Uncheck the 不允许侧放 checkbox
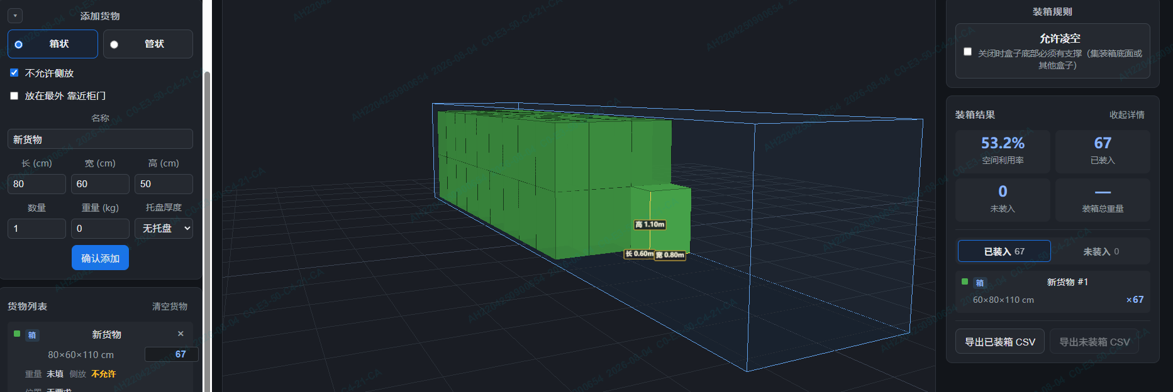1173x392 pixels. 14,73
